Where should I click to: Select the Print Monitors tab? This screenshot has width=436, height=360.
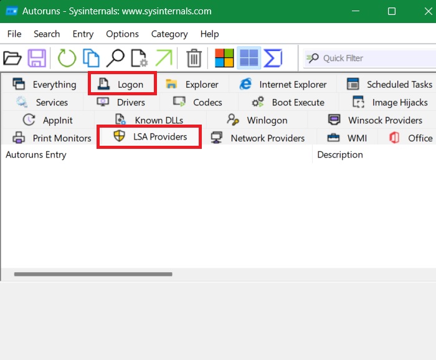52,138
